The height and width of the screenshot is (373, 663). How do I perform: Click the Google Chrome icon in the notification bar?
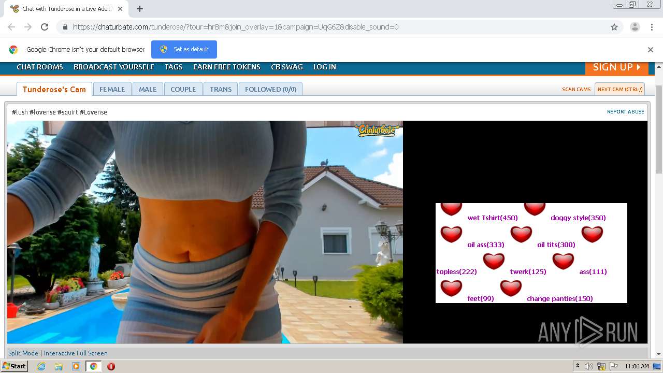pyautogui.click(x=13, y=50)
